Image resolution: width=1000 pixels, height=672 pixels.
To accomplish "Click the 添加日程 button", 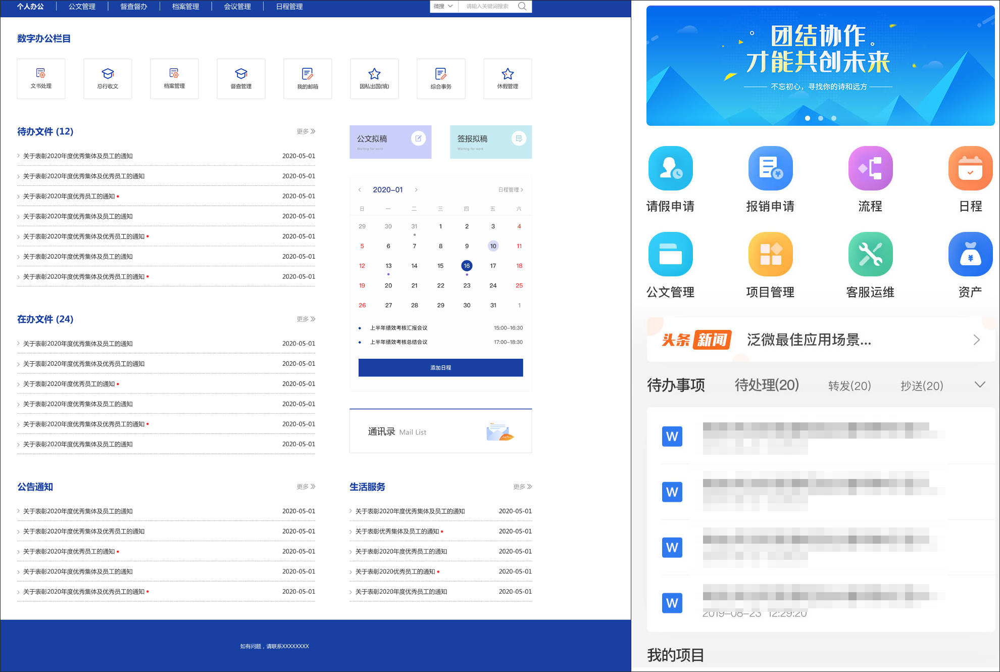I will (441, 368).
